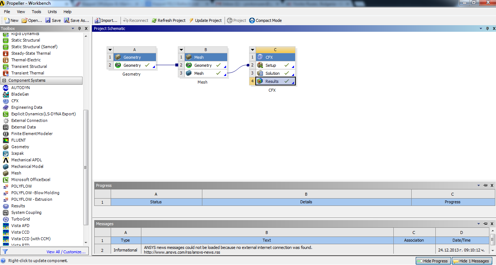Screen dimensions: 496x265
Task: Select Setup cell in CFX system
Action: pyautogui.click(x=275, y=65)
